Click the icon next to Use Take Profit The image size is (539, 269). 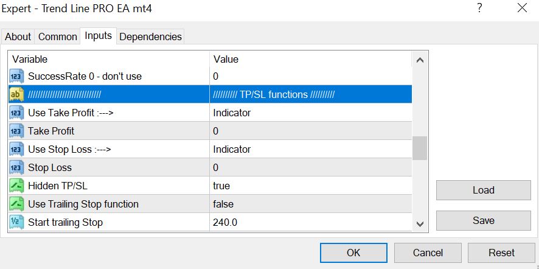point(16,113)
